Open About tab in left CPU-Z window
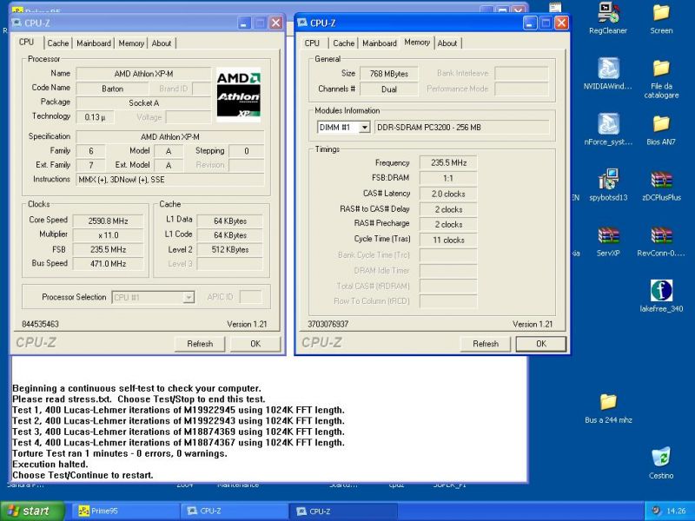Viewport: 695px width, 521px height. 162,43
